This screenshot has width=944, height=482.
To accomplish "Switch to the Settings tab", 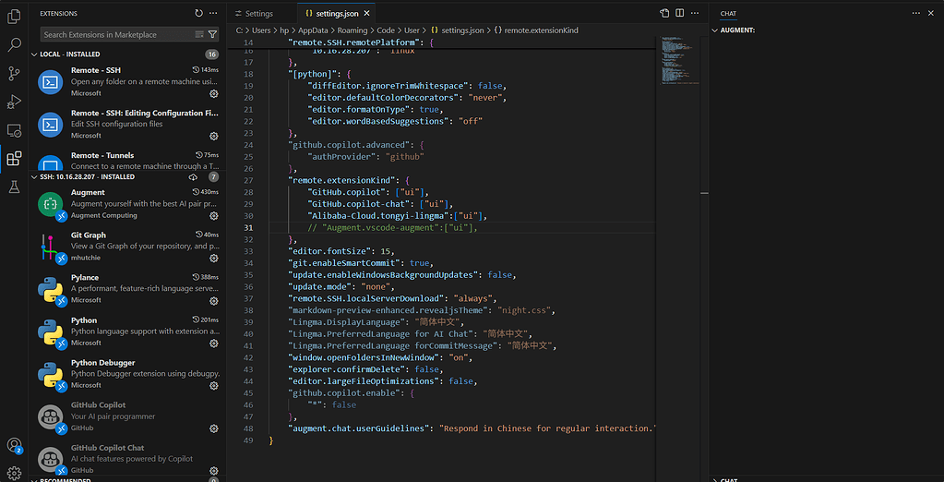I will point(261,13).
